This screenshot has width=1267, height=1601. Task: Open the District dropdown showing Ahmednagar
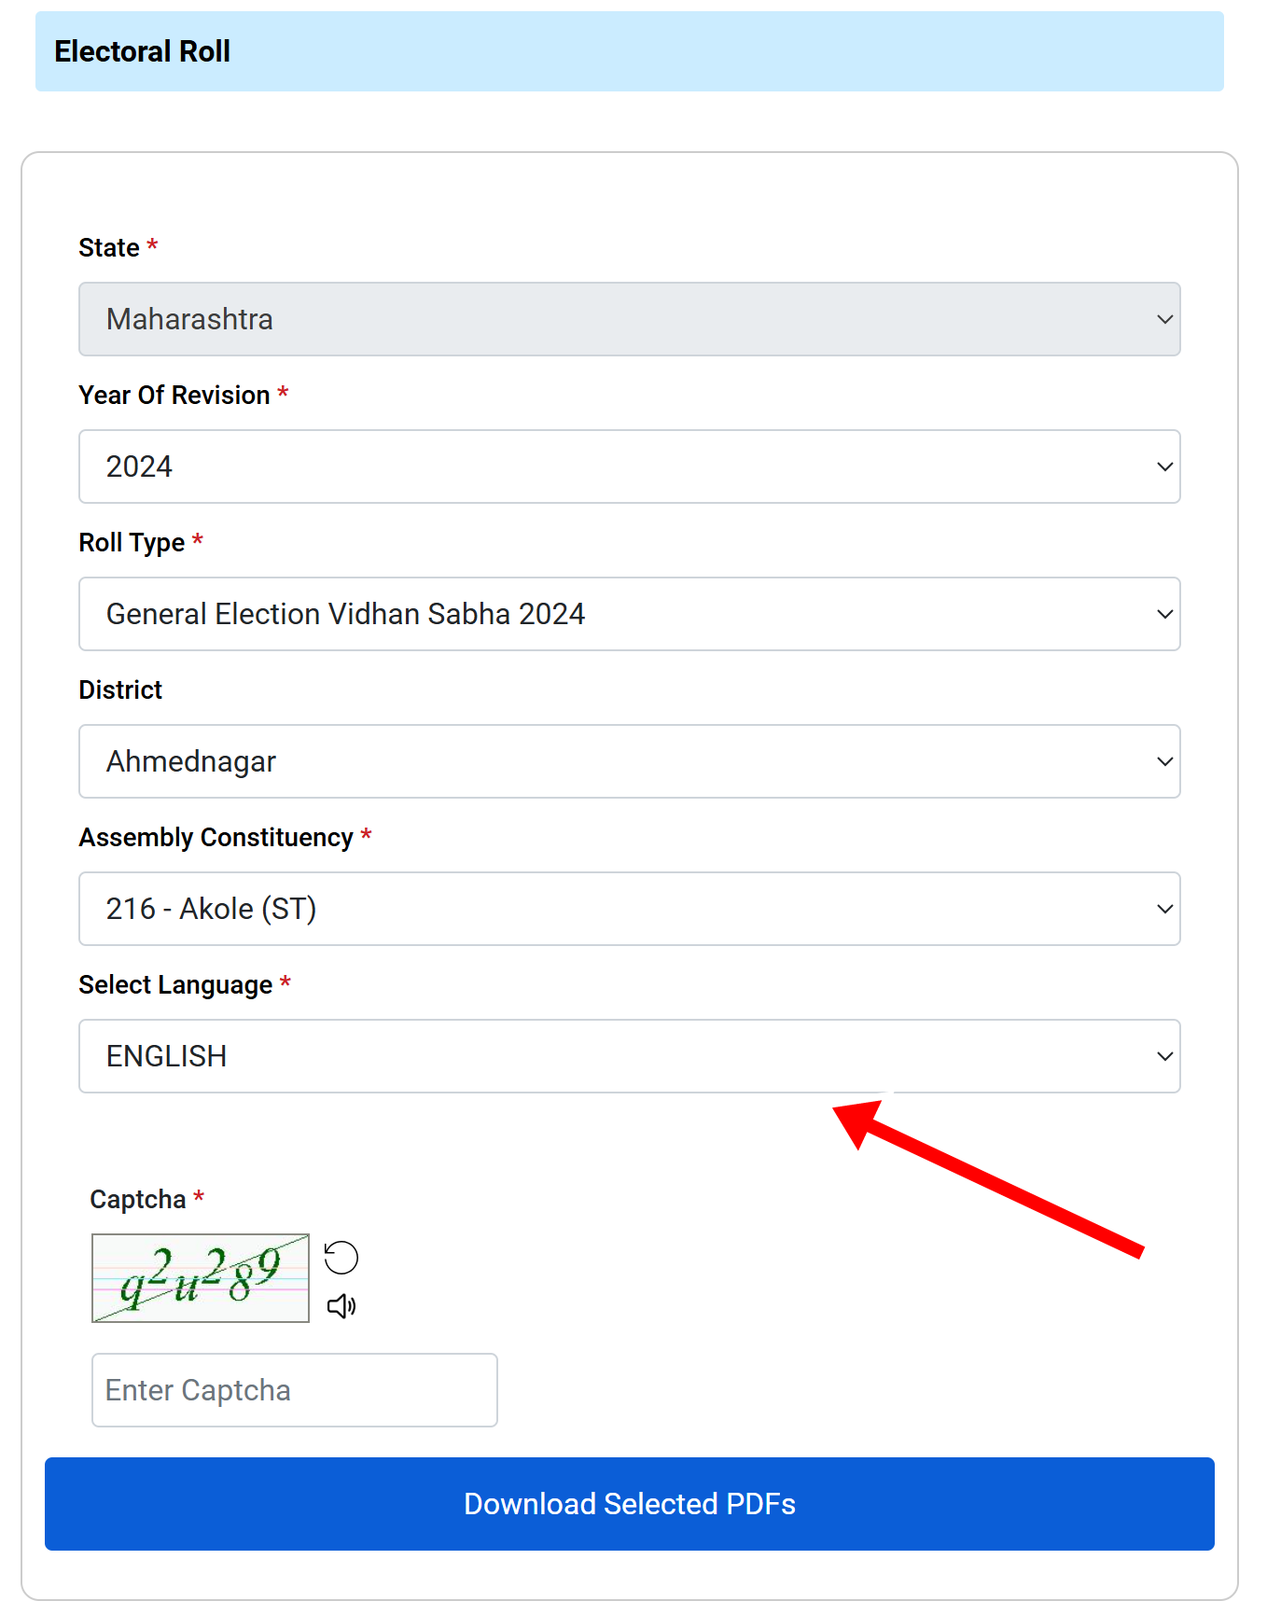pyautogui.click(x=630, y=761)
